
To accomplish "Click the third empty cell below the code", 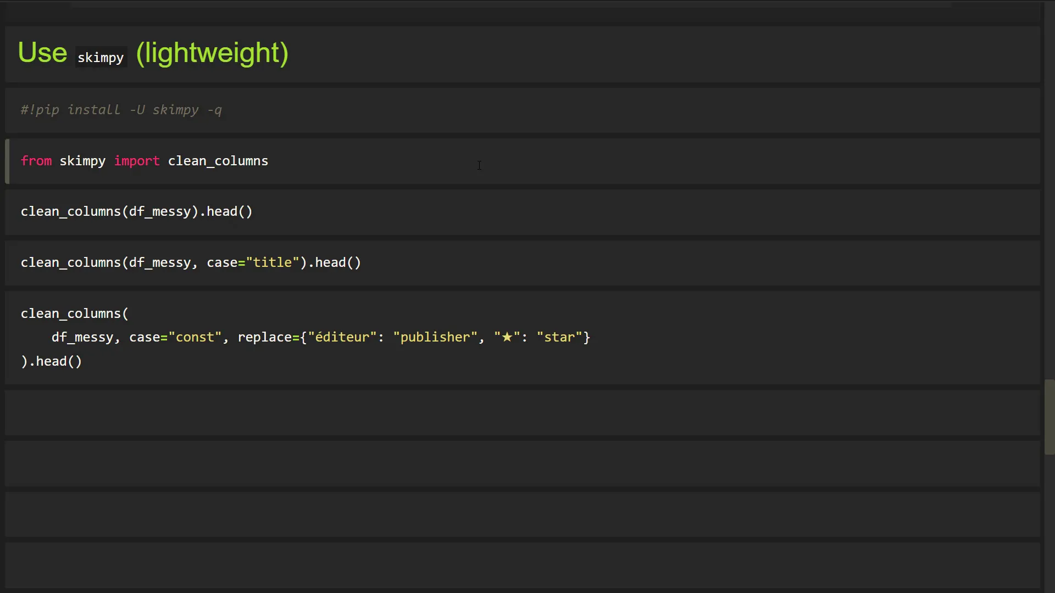I will pos(523,514).
